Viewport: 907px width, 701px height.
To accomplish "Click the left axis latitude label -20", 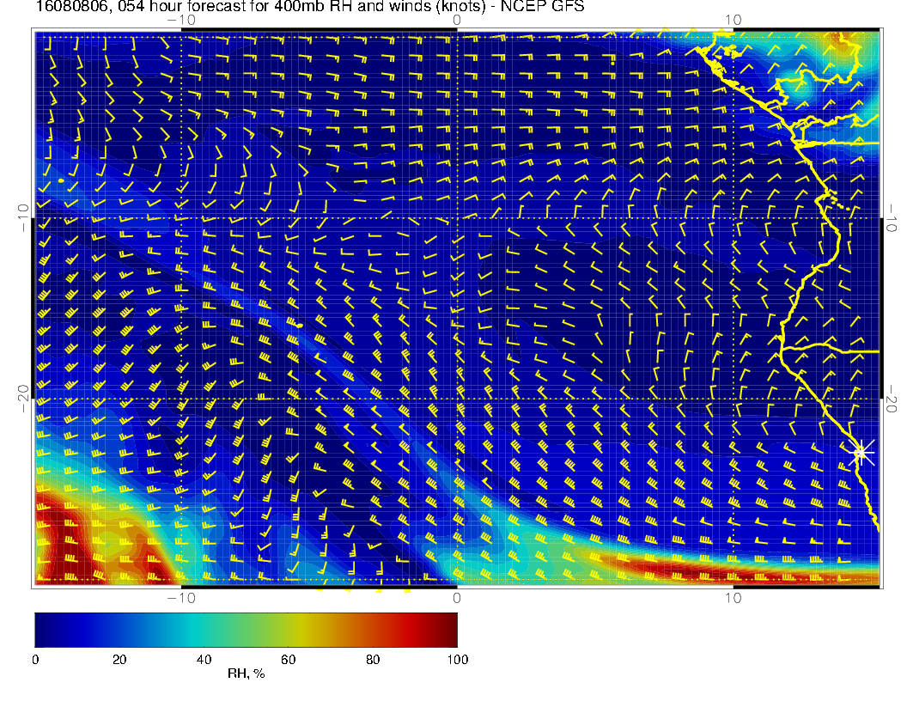I will pyautogui.click(x=24, y=399).
